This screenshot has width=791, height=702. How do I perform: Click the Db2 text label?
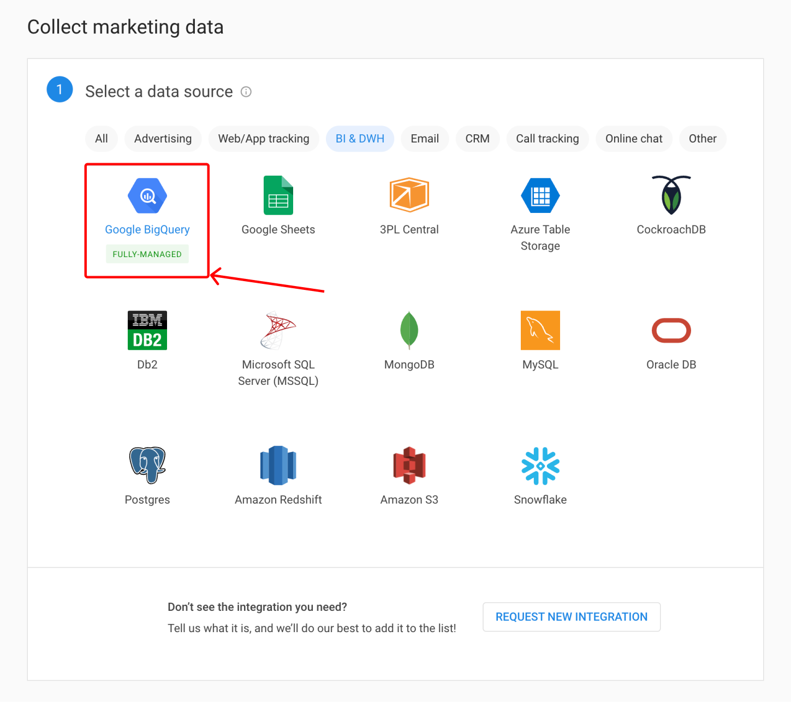click(x=147, y=365)
